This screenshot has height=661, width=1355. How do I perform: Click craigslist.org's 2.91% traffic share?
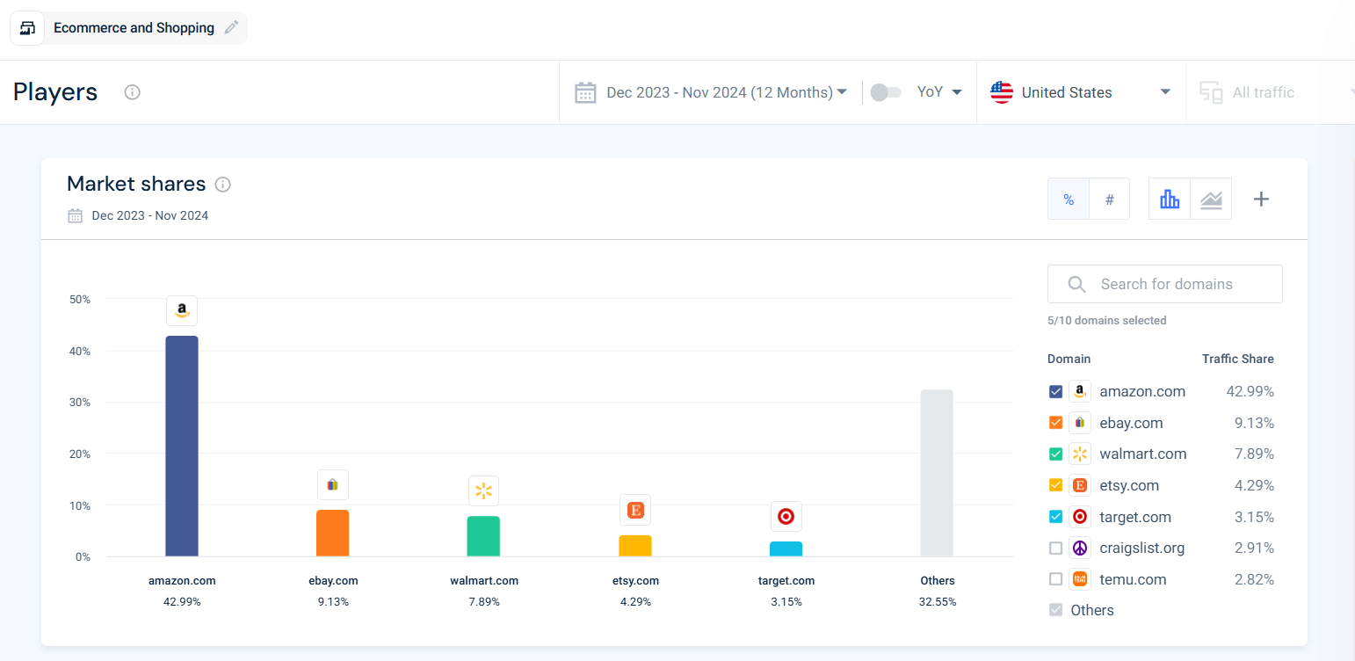click(x=1252, y=548)
